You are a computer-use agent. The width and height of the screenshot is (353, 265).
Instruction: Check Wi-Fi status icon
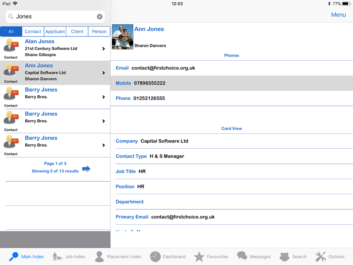15,4
